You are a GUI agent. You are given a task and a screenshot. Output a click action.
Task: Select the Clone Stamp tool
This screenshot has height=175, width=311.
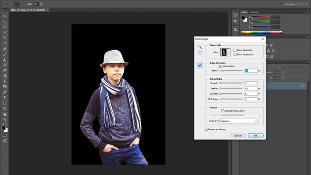click(x=4, y=59)
